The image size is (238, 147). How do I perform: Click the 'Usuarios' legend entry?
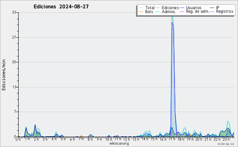194,8
